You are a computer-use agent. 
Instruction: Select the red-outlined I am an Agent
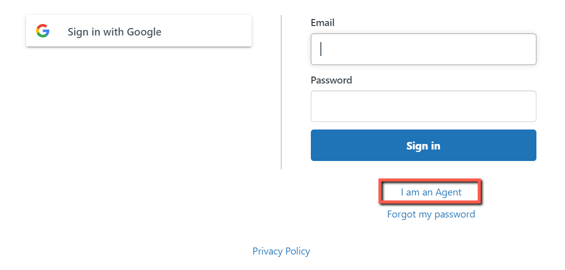click(x=431, y=192)
